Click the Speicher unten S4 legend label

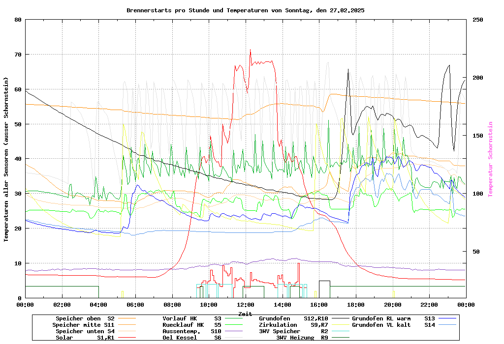pyautogui.click(x=83, y=331)
